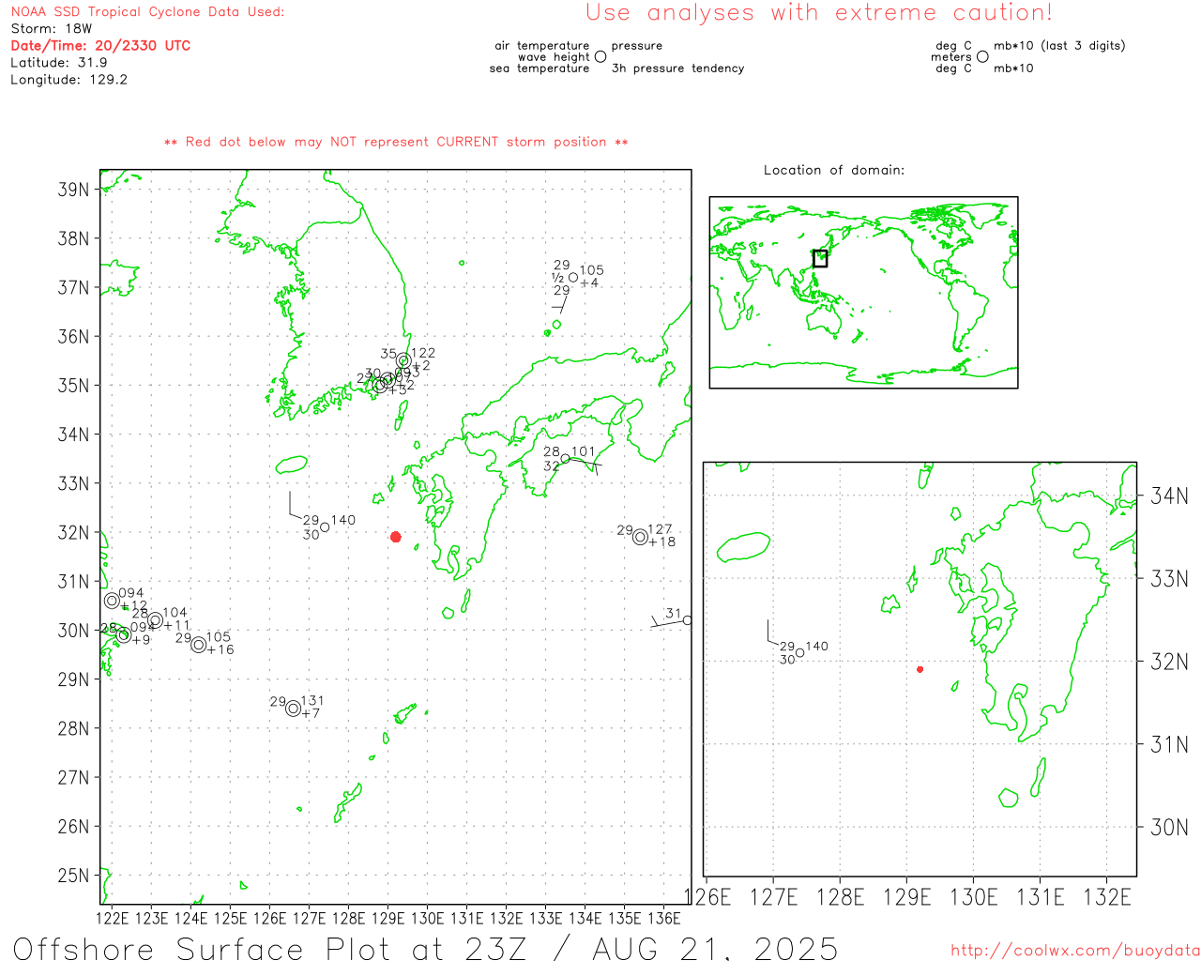Viewport: 1201px width, 961px height.
Task: Click the legend circle beside 'meters'
Action: pyautogui.click(x=982, y=56)
